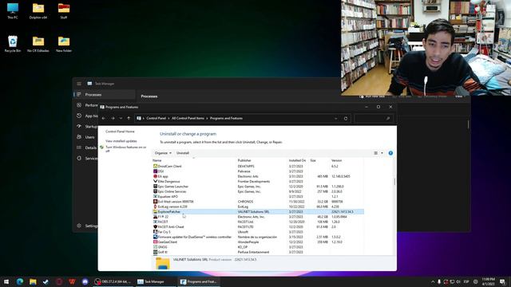Open the Windows Start button
Viewport: 511px width, 287px height.
point(6,281)
